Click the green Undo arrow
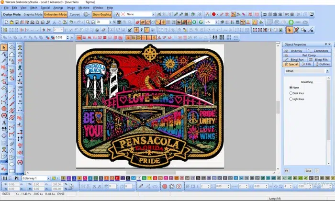The width and height of the screenshot is (335, 201). [71, 22]
